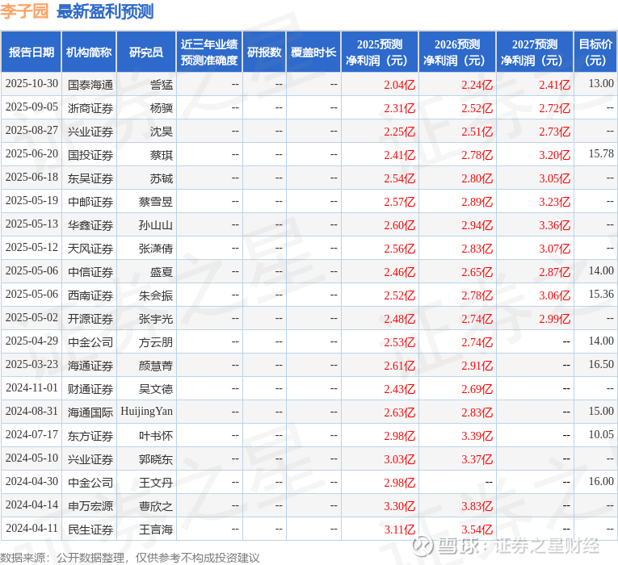This screenshot has height=565, width=618.
Task: Click target price 10.05
Action: click(601, 435)
